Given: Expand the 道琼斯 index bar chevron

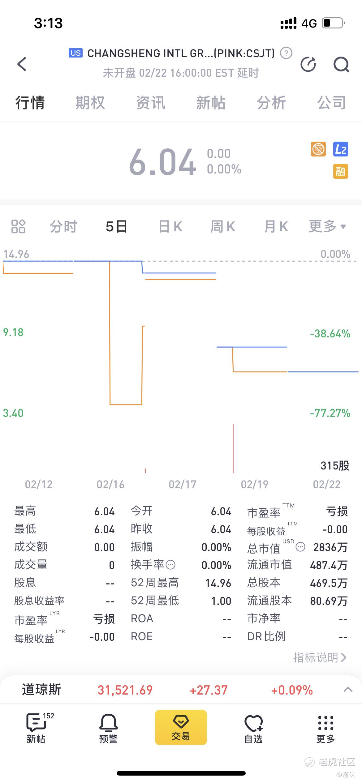Looking at the screenshot, I should point(348,690).
